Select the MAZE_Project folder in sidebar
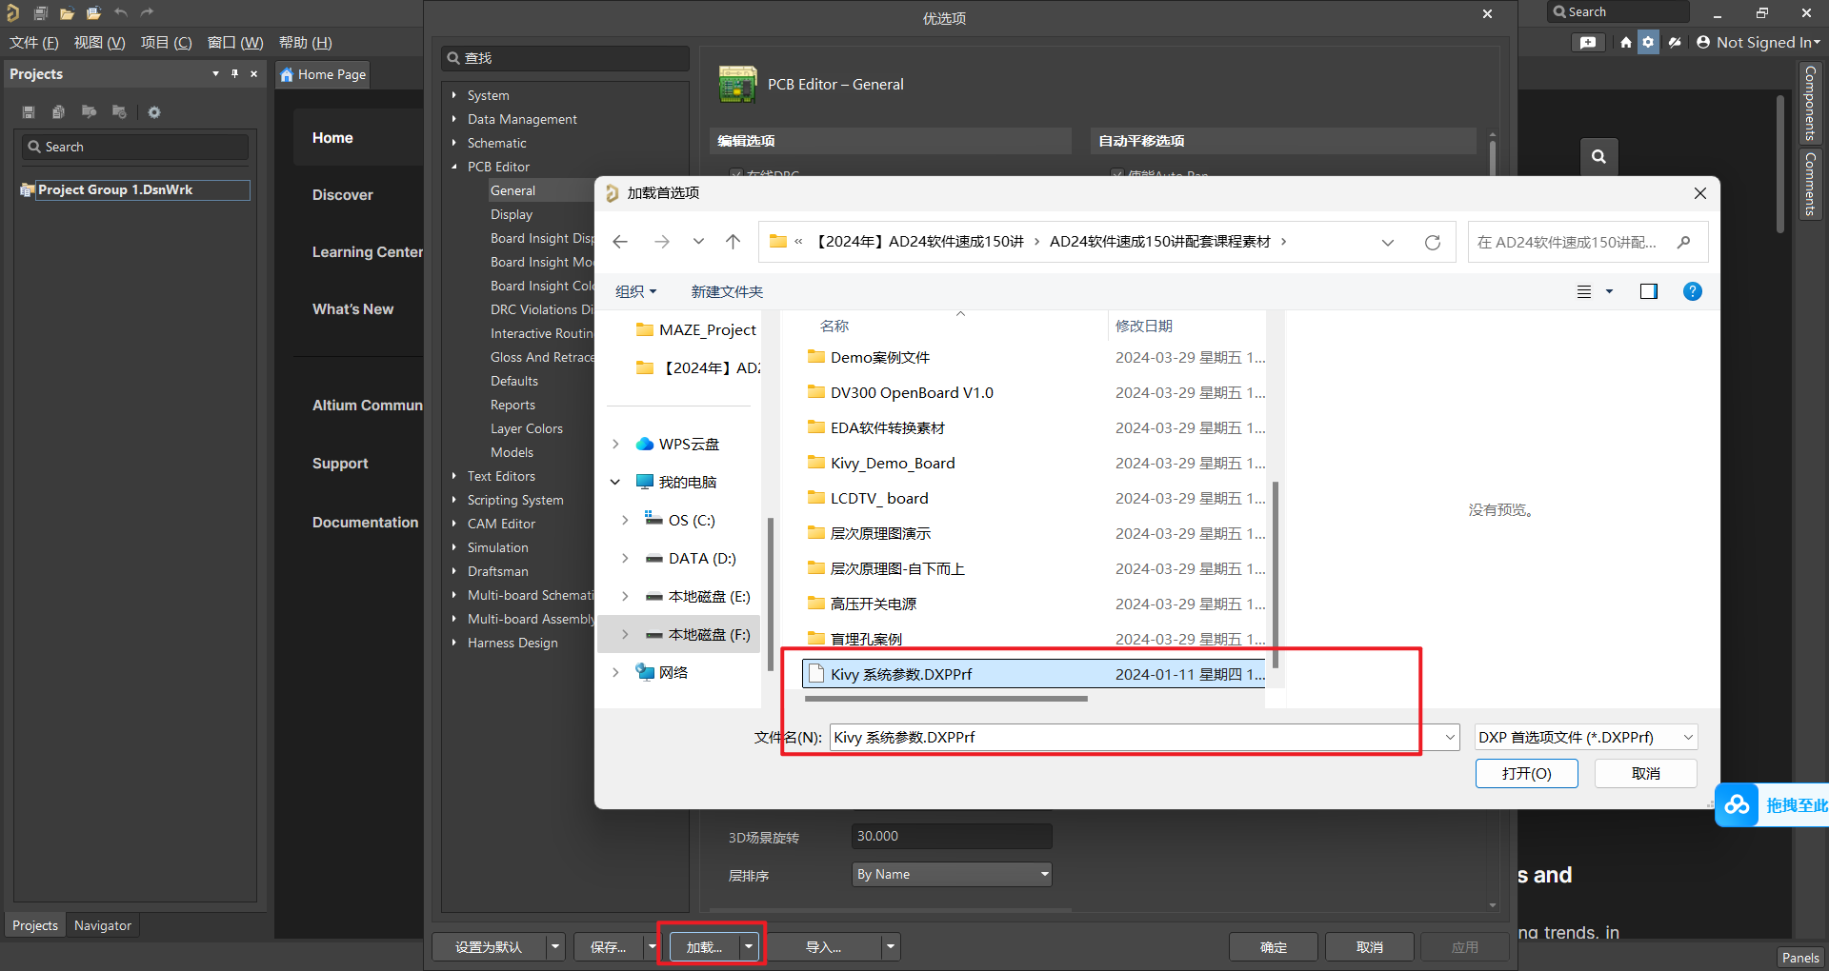 (707, 329)
